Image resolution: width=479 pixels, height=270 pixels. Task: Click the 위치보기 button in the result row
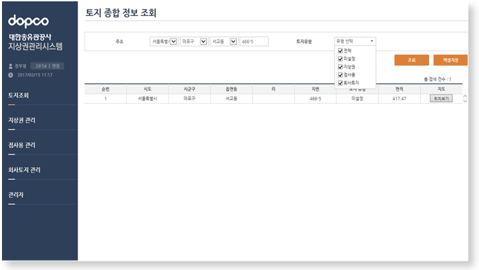pos(441,99)
